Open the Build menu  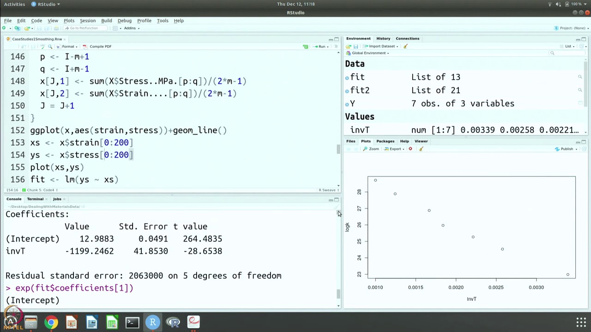pyautogui.click(x=107, y=20)
